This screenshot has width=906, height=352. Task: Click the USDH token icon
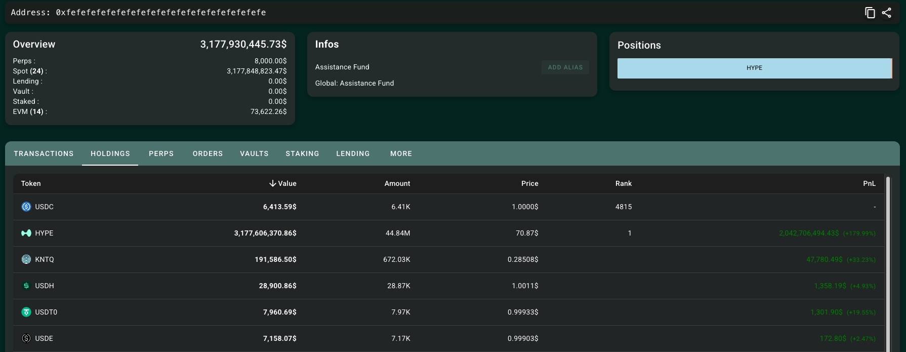26,286
